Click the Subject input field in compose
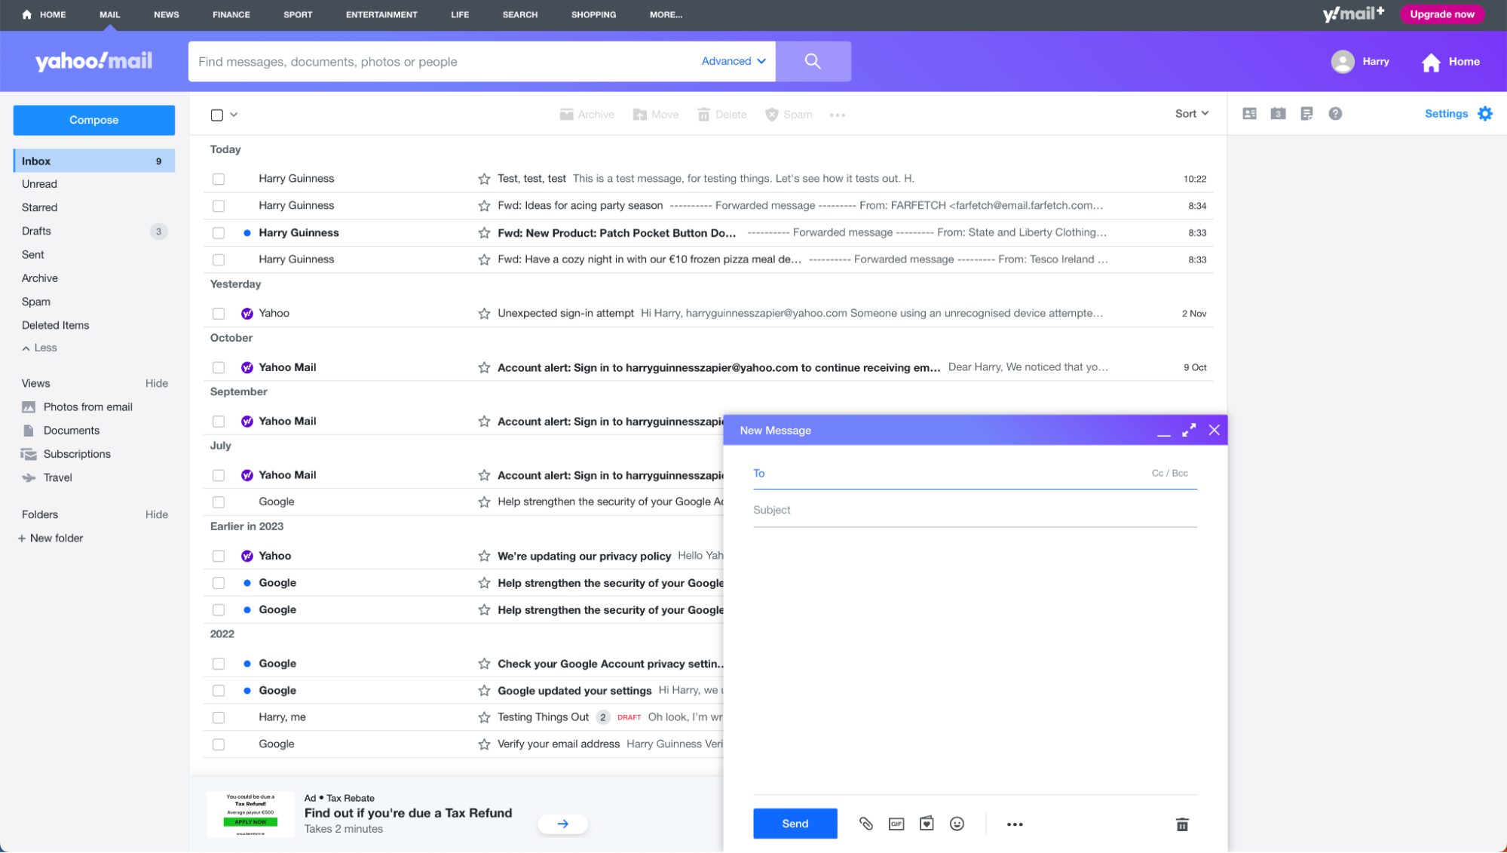Image resolution: width=1507 pixels, height=853 pixels. tap(975, 509)
